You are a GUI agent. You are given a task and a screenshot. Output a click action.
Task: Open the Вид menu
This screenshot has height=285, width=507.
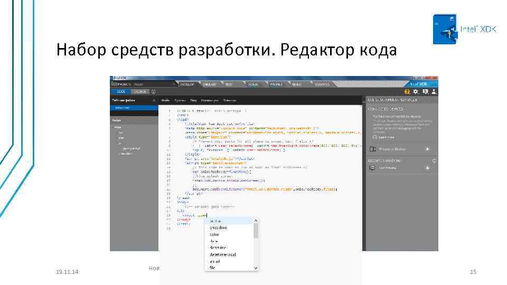[193, 100]
